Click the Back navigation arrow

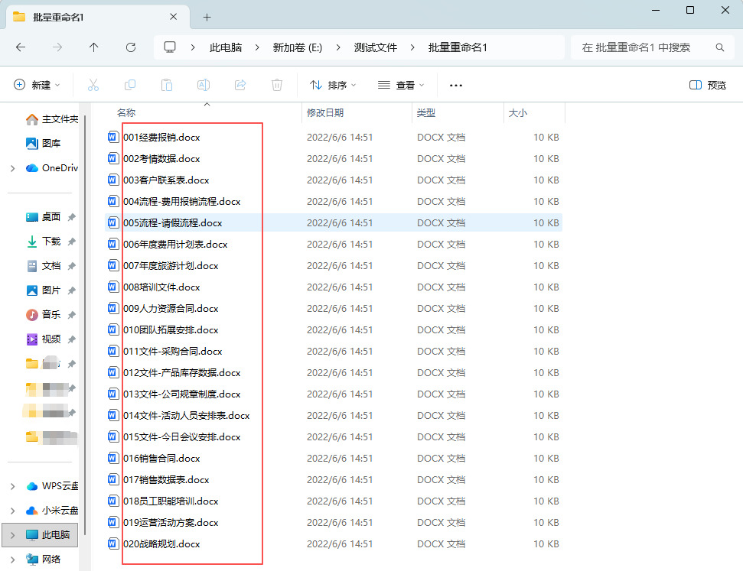coord(21,47)
